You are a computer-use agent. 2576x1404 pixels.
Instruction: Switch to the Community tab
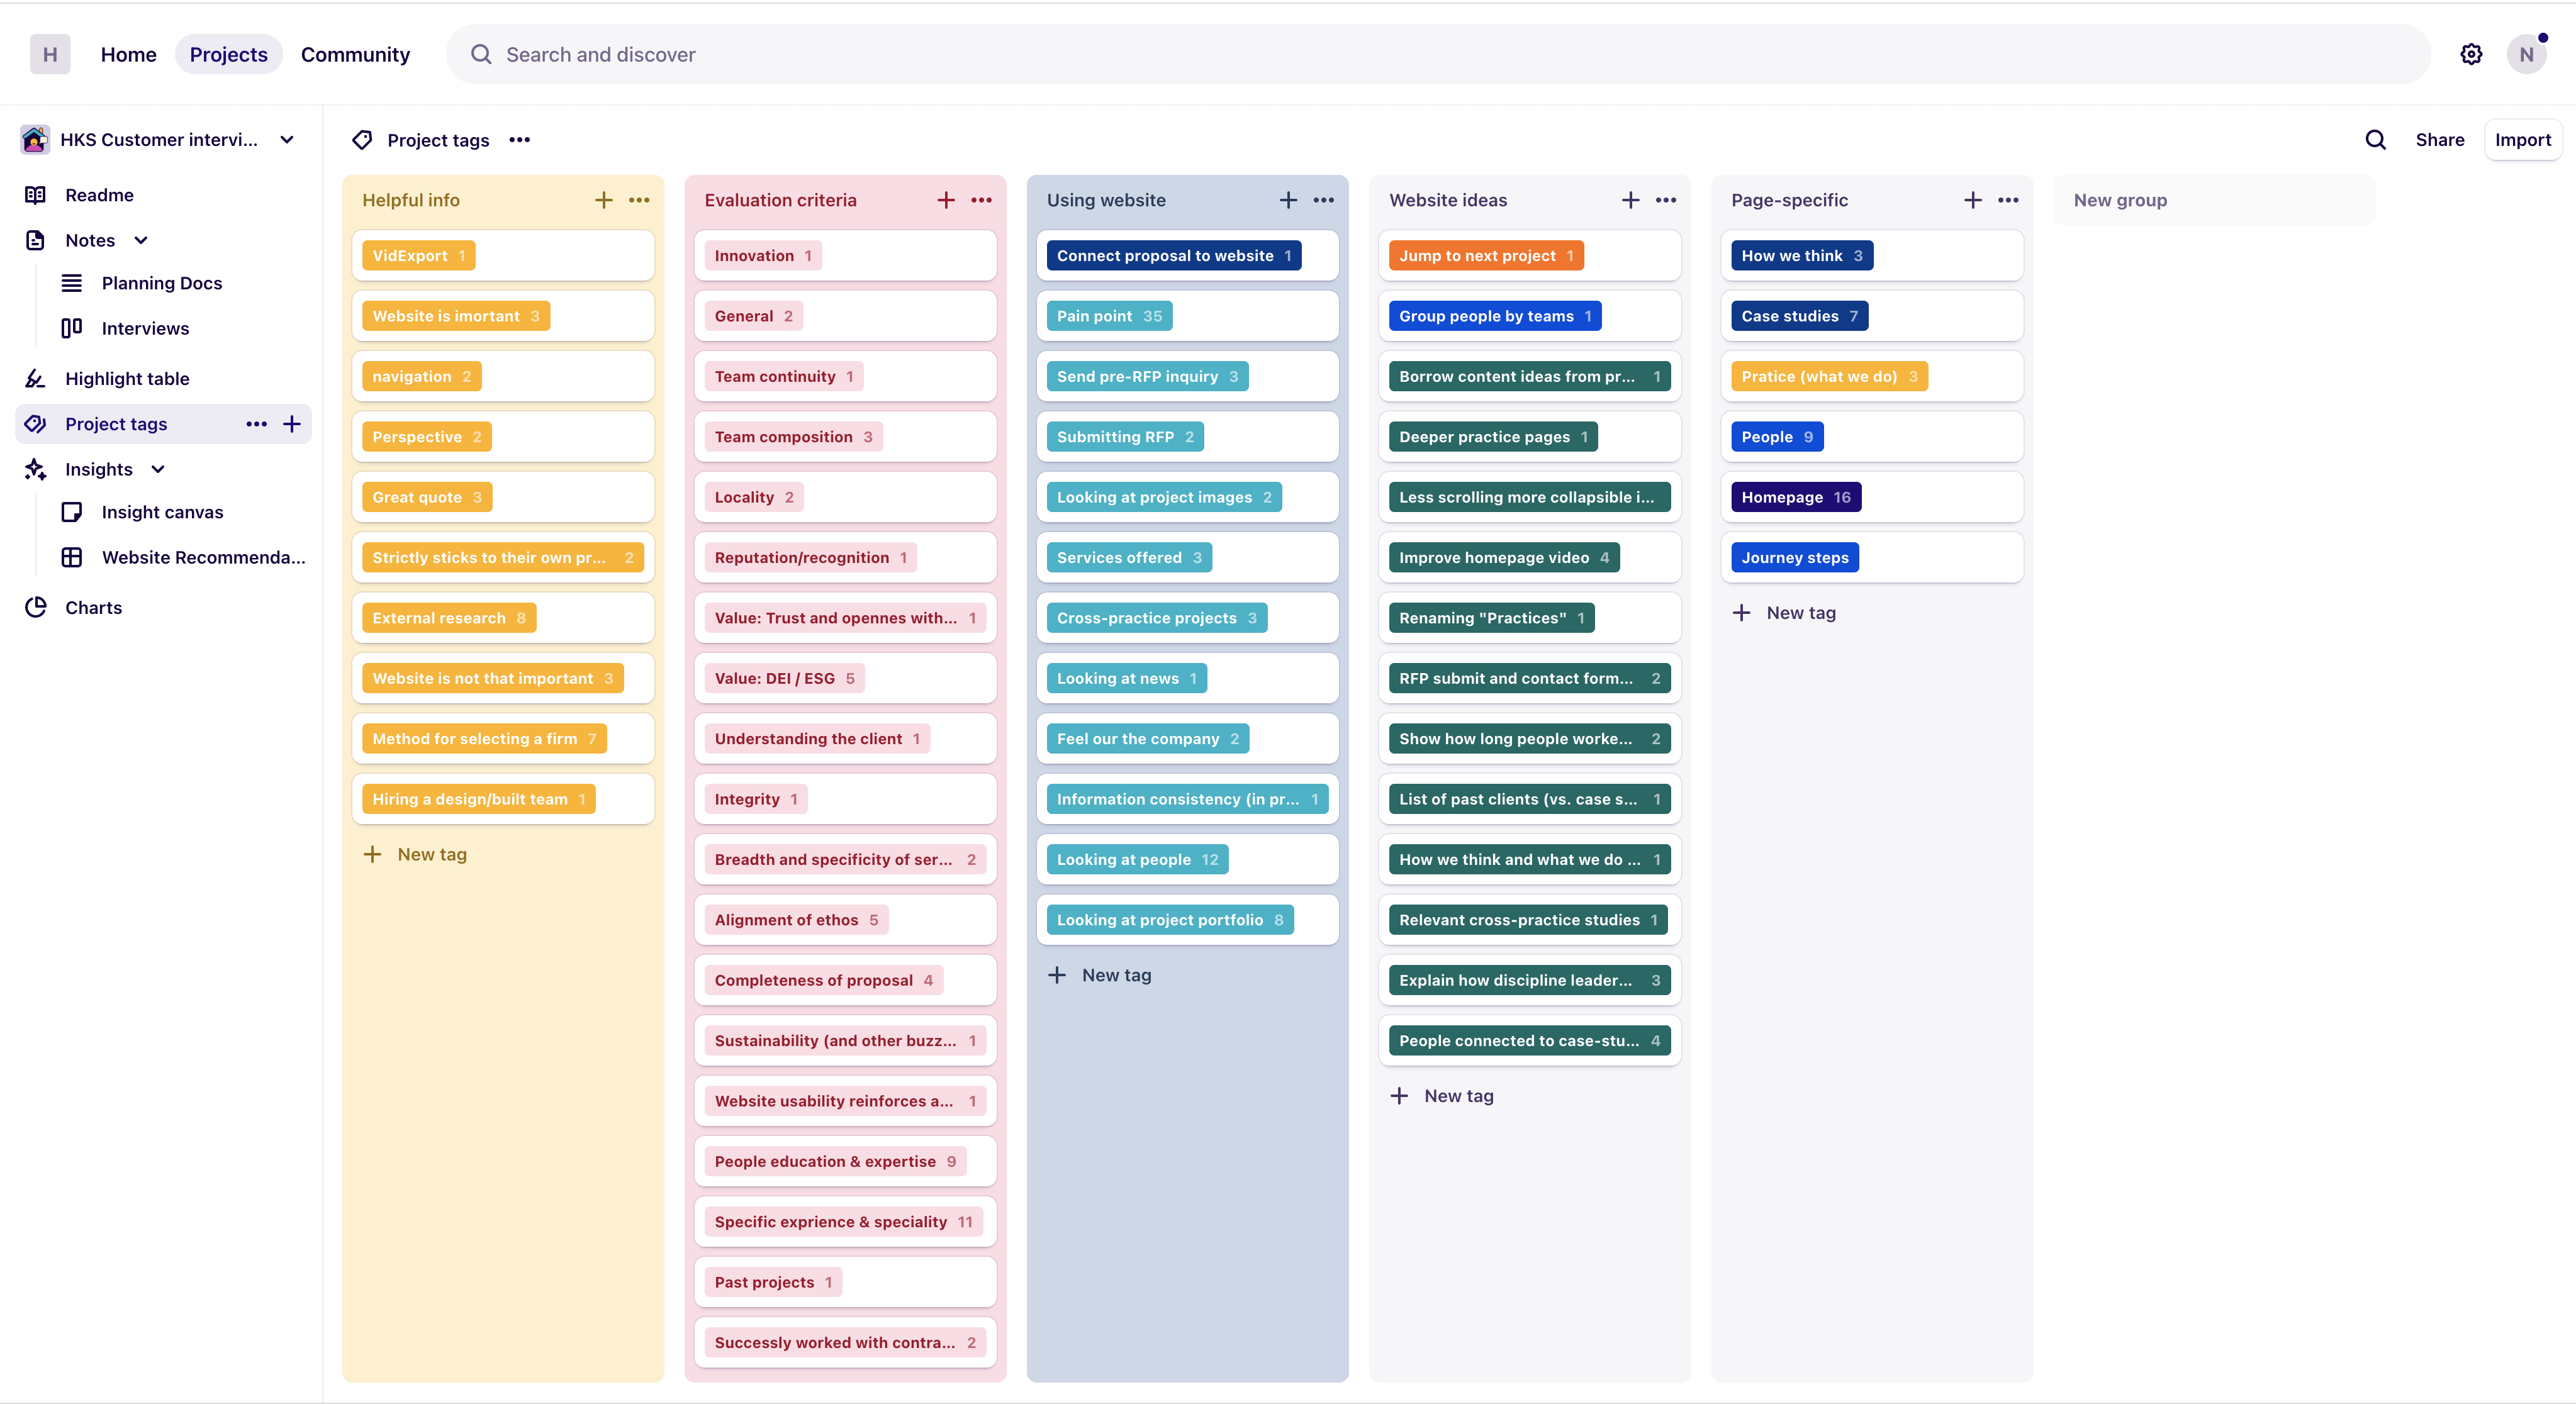(355, 55)
